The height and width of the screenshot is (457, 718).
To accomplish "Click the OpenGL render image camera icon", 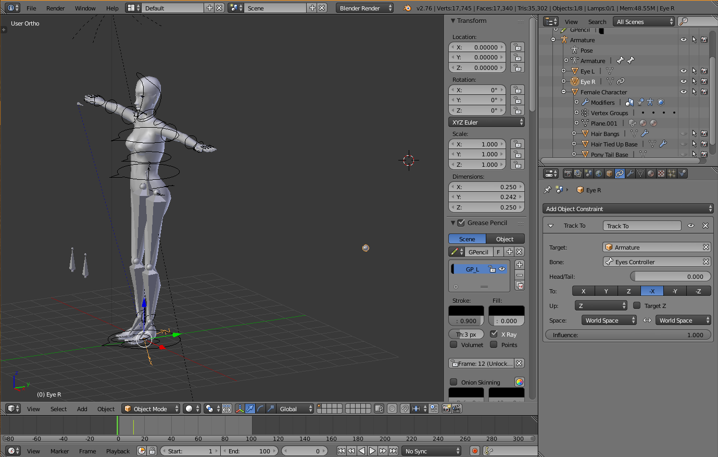I will [x=446, y=409].
